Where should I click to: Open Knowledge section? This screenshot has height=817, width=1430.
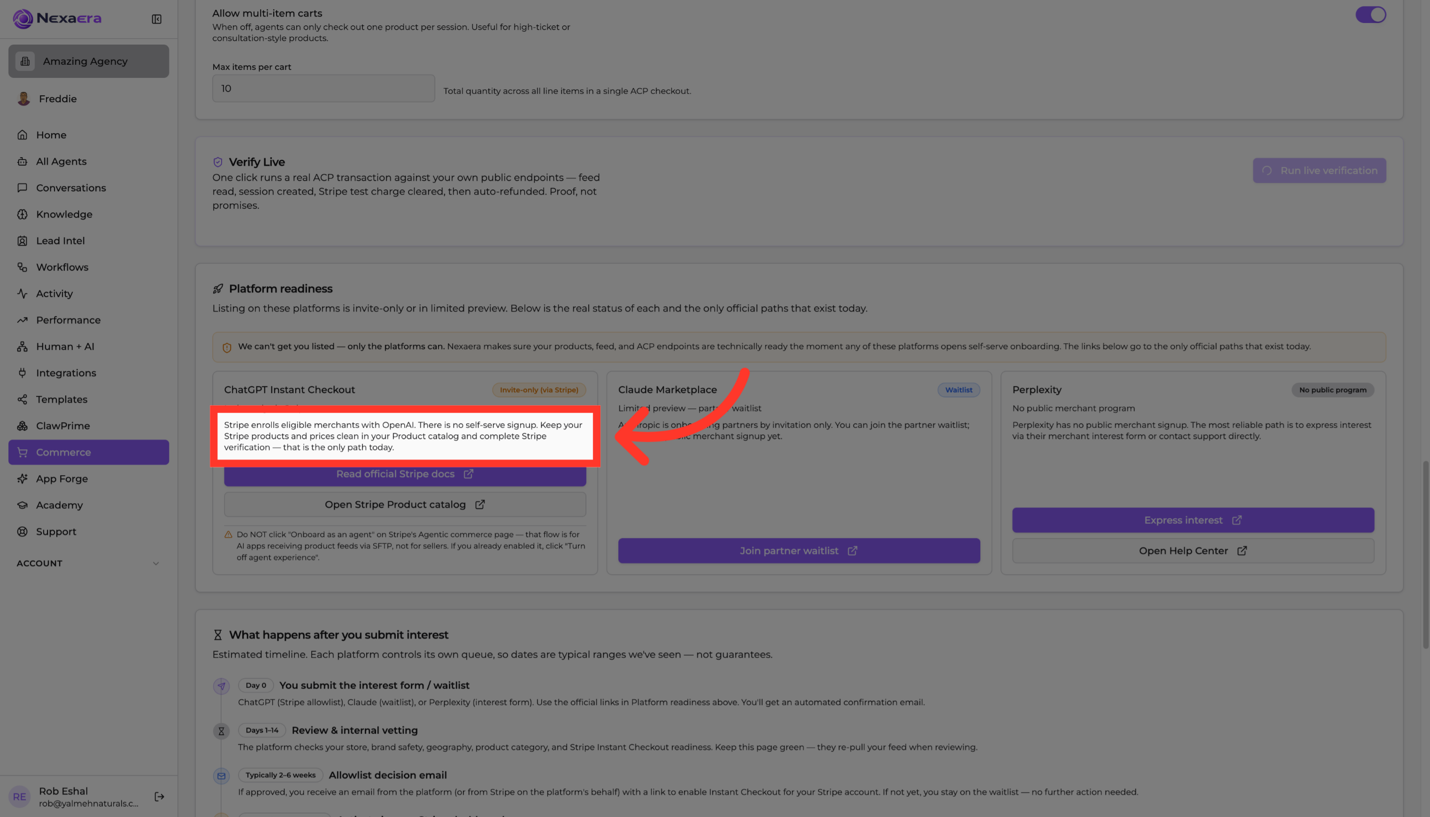click(x=89, y=214)
